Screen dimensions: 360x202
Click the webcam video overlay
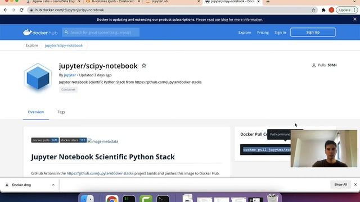tap(324, 148)
